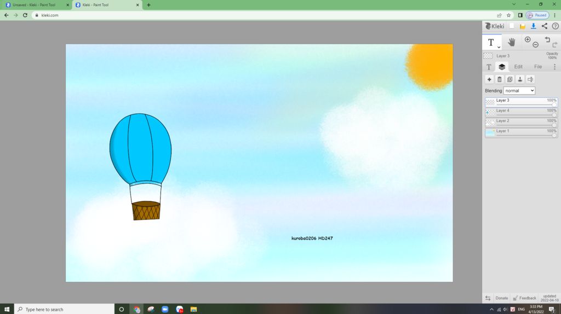
Task: Click the Layer 3 opacity slider handle
Action: tap(554, 104)
